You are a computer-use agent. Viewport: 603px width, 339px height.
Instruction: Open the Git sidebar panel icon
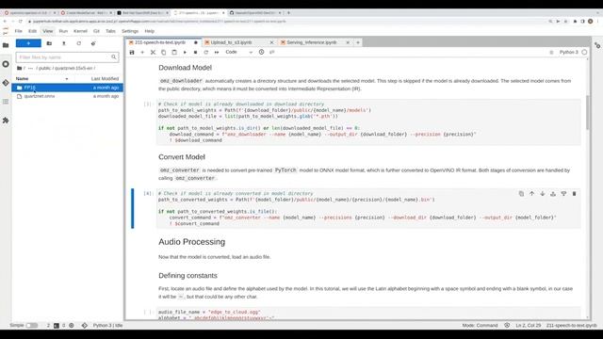6,83
